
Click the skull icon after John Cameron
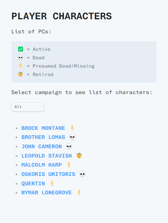(x=69, y=146)
